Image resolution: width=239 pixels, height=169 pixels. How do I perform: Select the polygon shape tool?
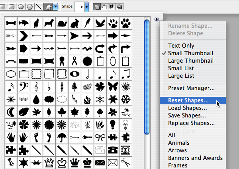pyautogui.click(x=30, y=6)
